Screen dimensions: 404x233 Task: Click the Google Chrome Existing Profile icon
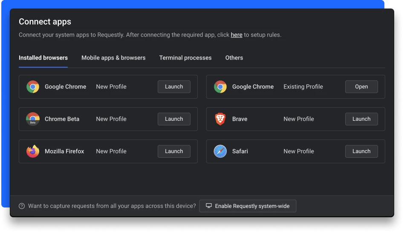pos(220,87)
